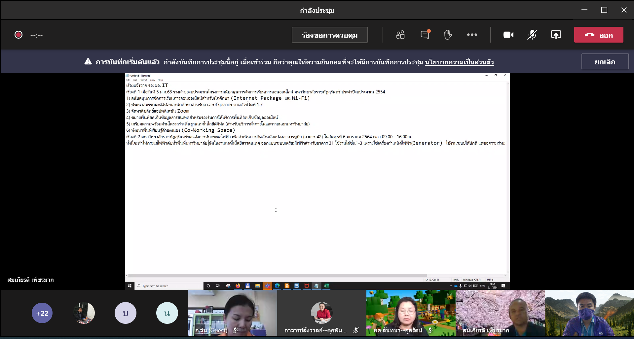Open the share content tray
This screenshot has width=634, height=339.
click(x=556, y=35)
